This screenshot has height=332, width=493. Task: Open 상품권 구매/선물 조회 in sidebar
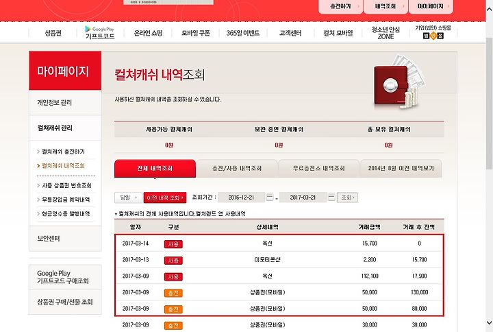[x=65, y=302]
